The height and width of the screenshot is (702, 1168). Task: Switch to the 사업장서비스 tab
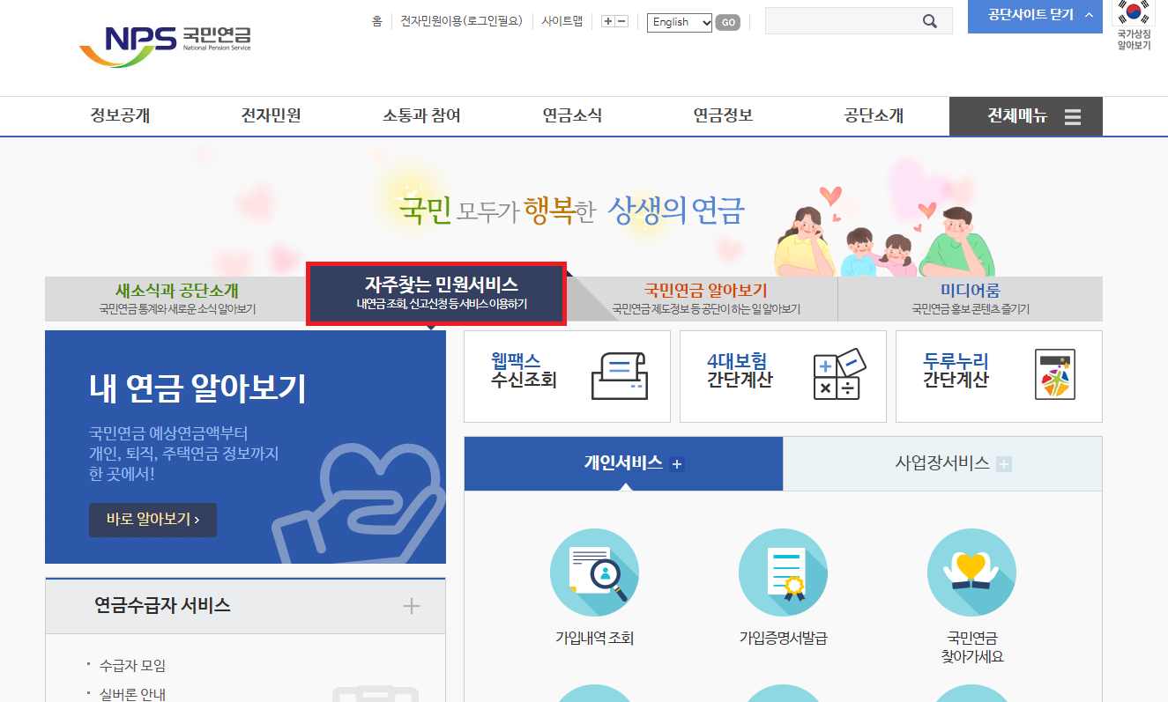(x=943, y=463)
